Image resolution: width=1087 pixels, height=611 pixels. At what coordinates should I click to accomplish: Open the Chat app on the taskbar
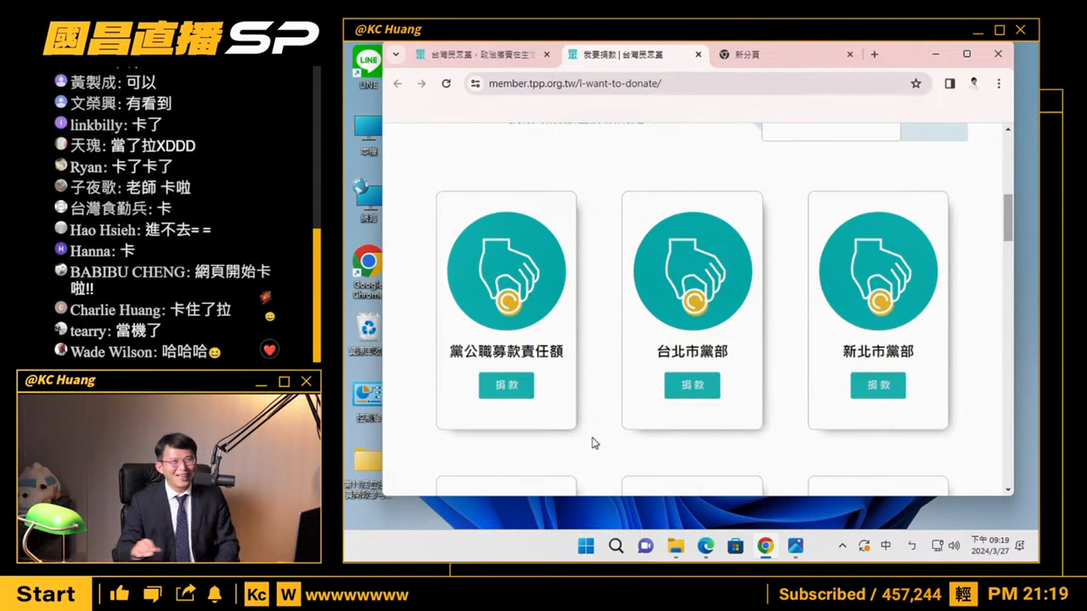click(x=645, y=546)
